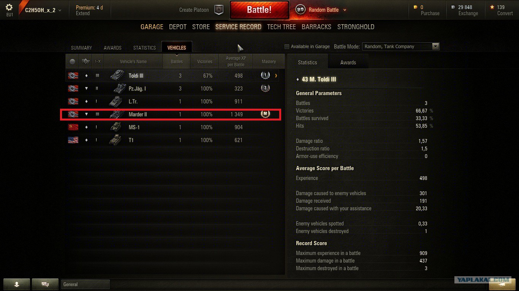Enable the Available in Garage checkbox
Screen dimensions: 519x291
pos(287,47)
